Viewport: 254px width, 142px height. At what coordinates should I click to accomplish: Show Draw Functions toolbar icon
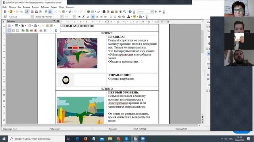(x=98, y=11)
